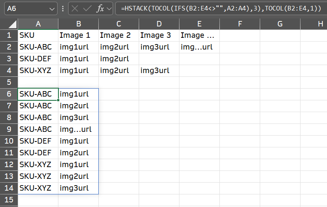This screenshot has height=207, width=327.
Task: Open the dropdown arrow beside fx
Action: tap(109, 9)
